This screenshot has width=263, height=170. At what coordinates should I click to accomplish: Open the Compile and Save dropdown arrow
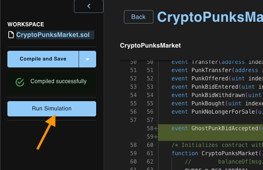point(87,59)
